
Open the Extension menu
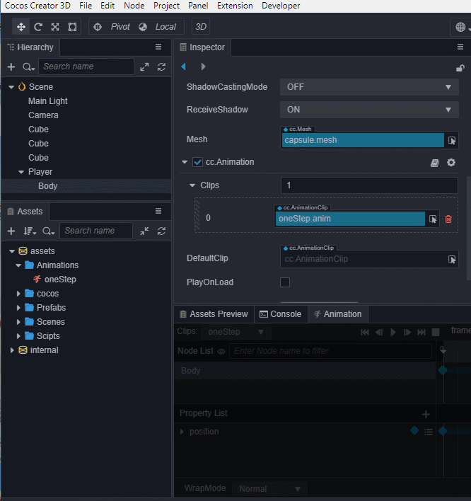pyautogui.click(x=235, y=6)
